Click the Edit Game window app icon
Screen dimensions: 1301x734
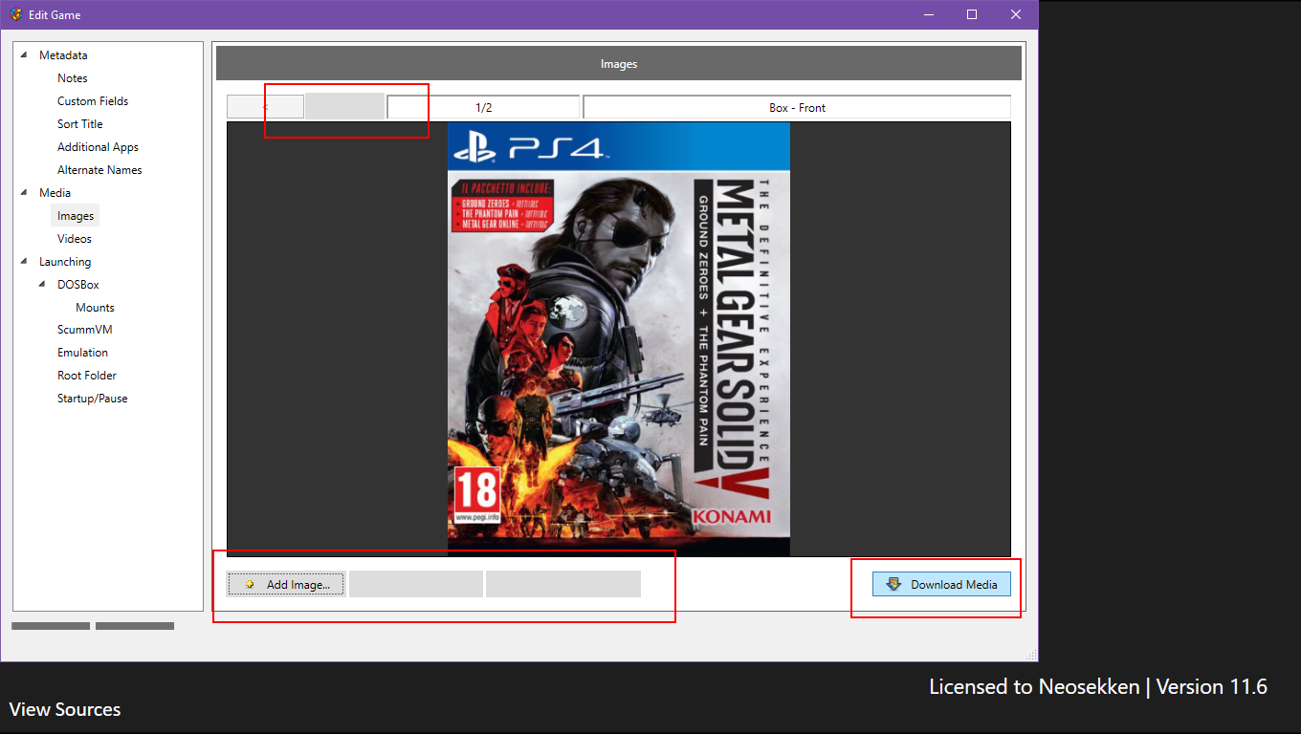coord(16,14)
